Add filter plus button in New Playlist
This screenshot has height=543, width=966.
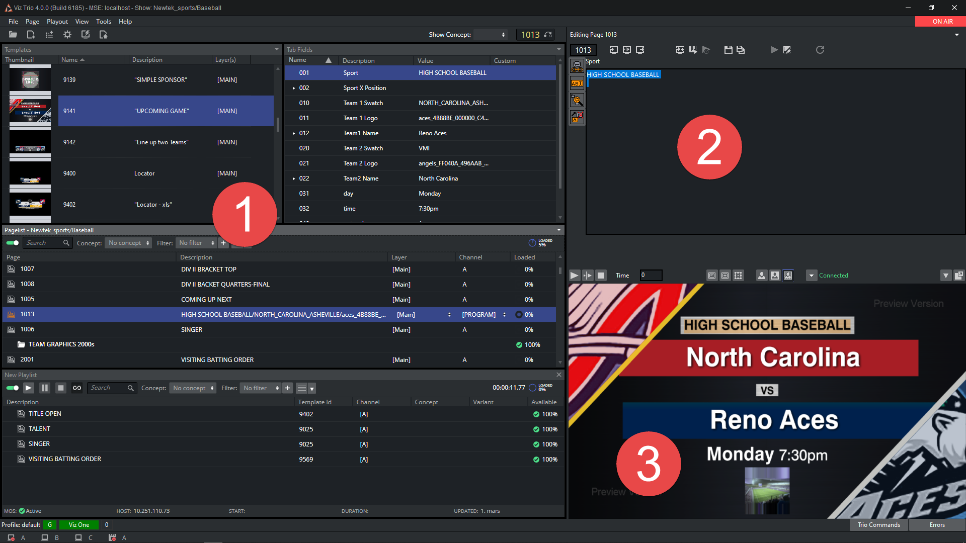pos(287,388)
